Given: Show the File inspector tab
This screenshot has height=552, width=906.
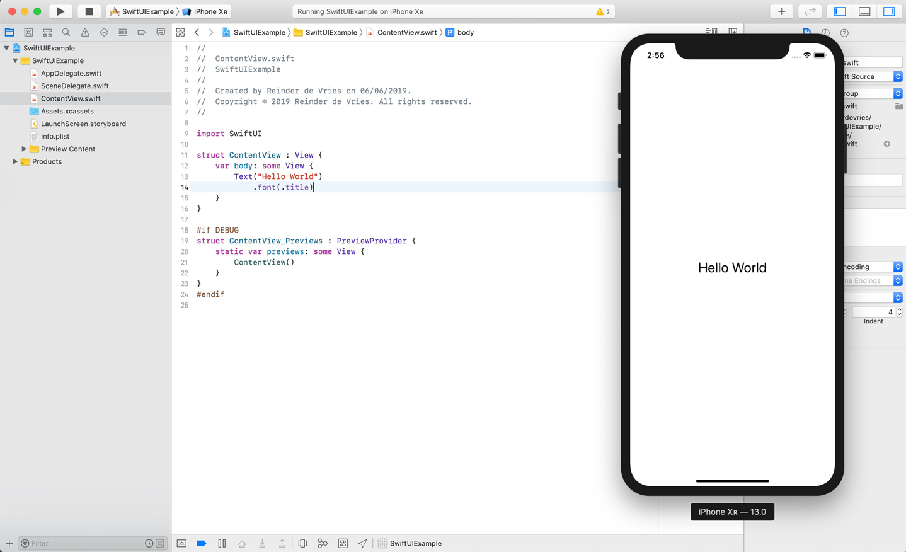Looking at the screenshot, I should (807, 32).
